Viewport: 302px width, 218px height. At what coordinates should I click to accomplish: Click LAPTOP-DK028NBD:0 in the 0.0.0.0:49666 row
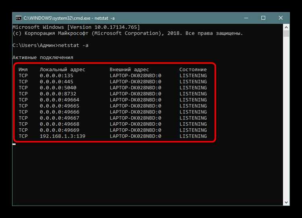[x=135, y=112]
